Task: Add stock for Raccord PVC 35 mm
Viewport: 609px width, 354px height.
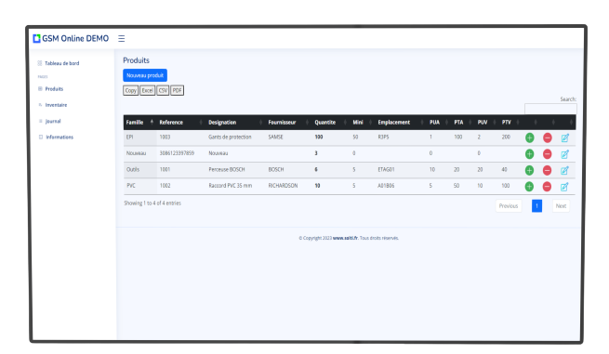Action: coord(529,187)
